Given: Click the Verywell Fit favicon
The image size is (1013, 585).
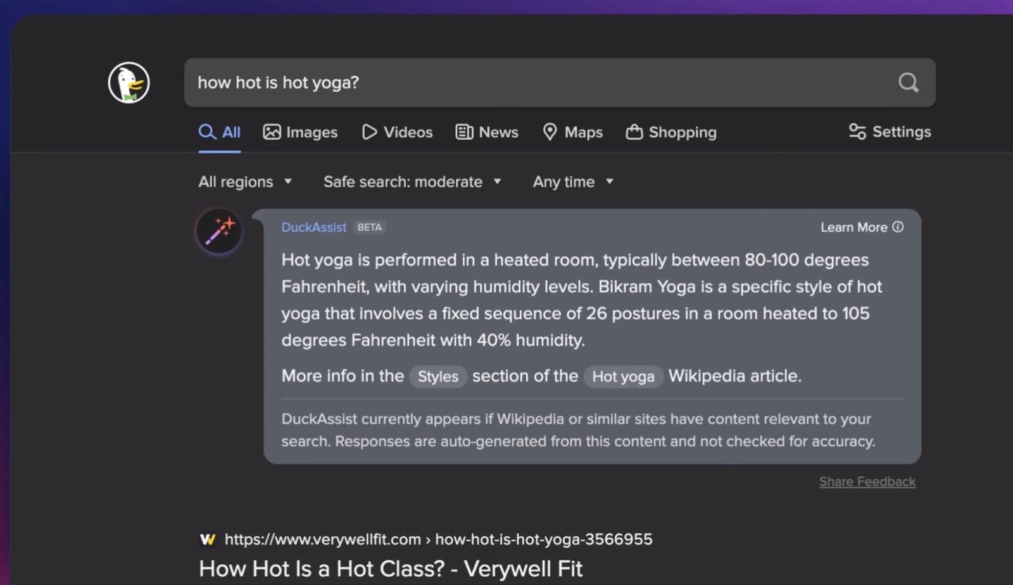Looking at the screenshot, I should [208, 539].
